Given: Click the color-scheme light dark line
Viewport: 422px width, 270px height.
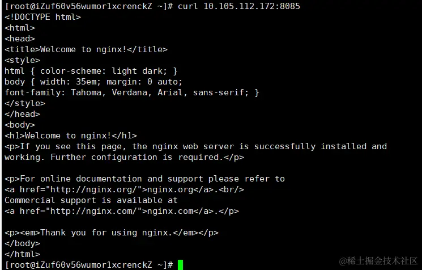Looking at the screenshot, I should (91, 71).
